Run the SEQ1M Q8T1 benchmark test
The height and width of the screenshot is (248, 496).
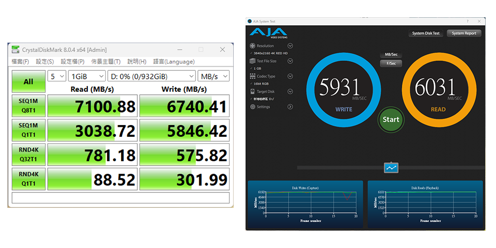(x=28, y=106)
